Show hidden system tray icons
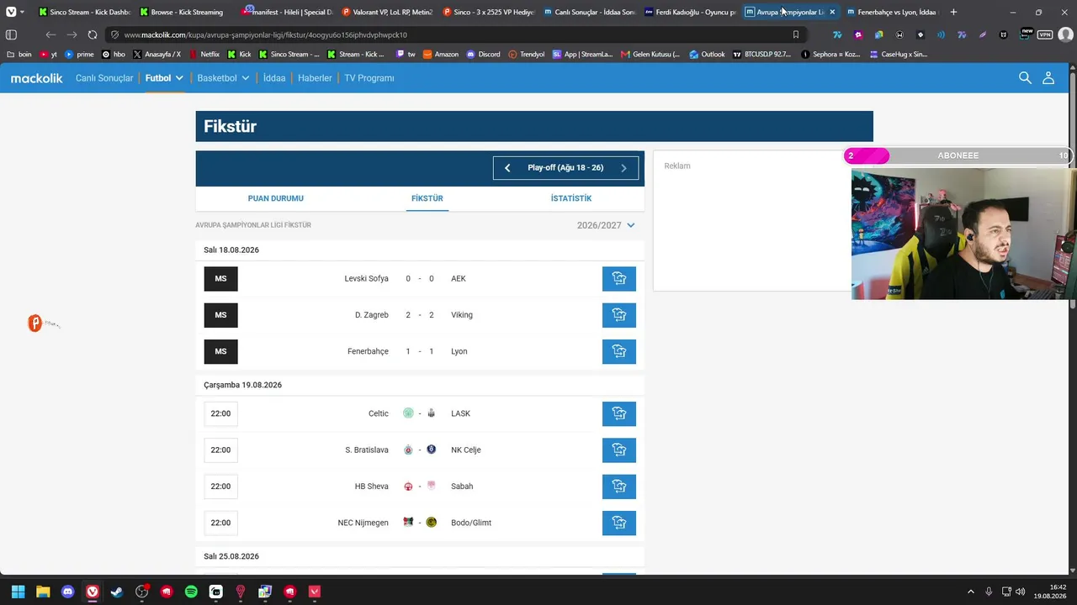 tap(970, 592)
